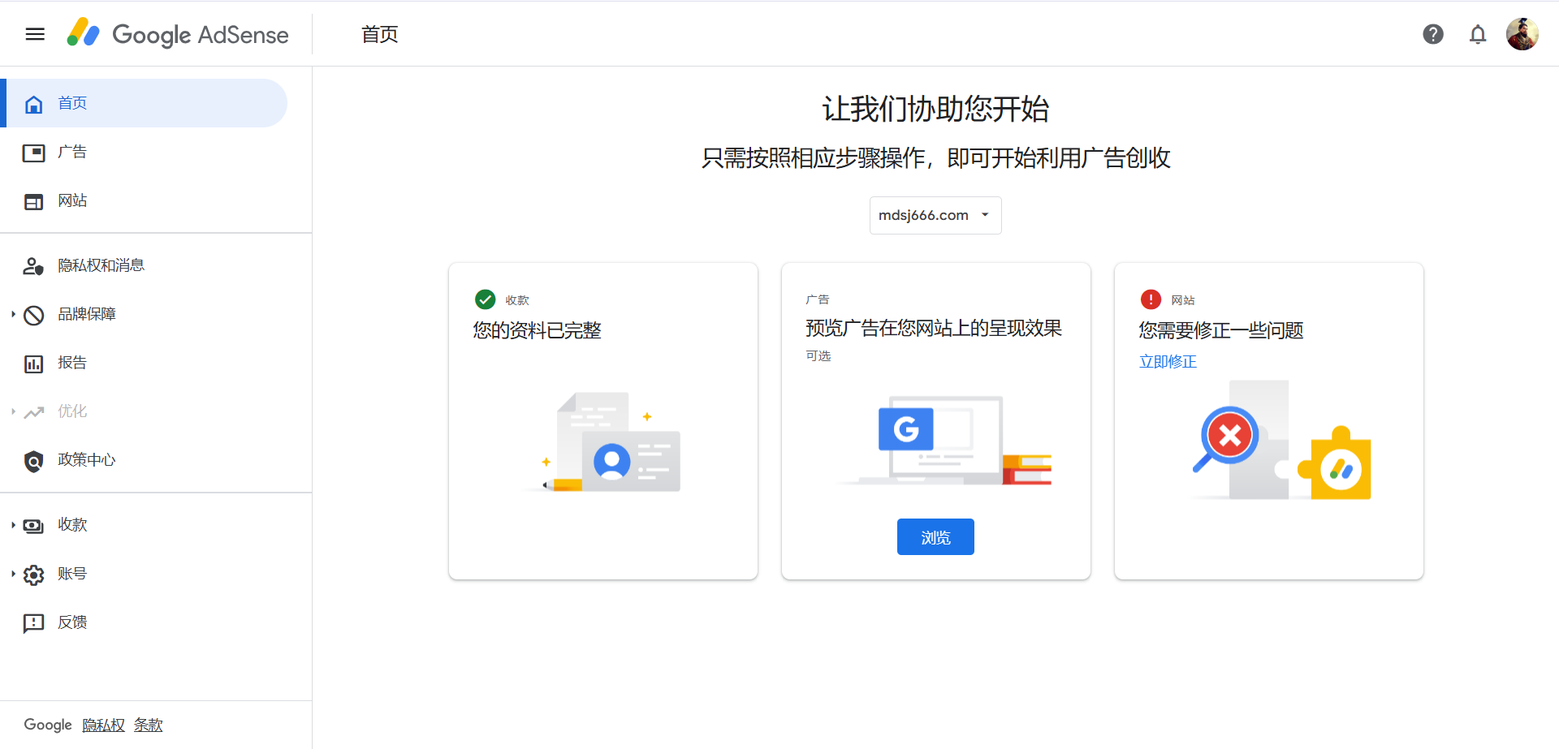The image size is (1559, 749).
Task: Click the 广告 ads sidebar icon
Action: pos(33,153)
